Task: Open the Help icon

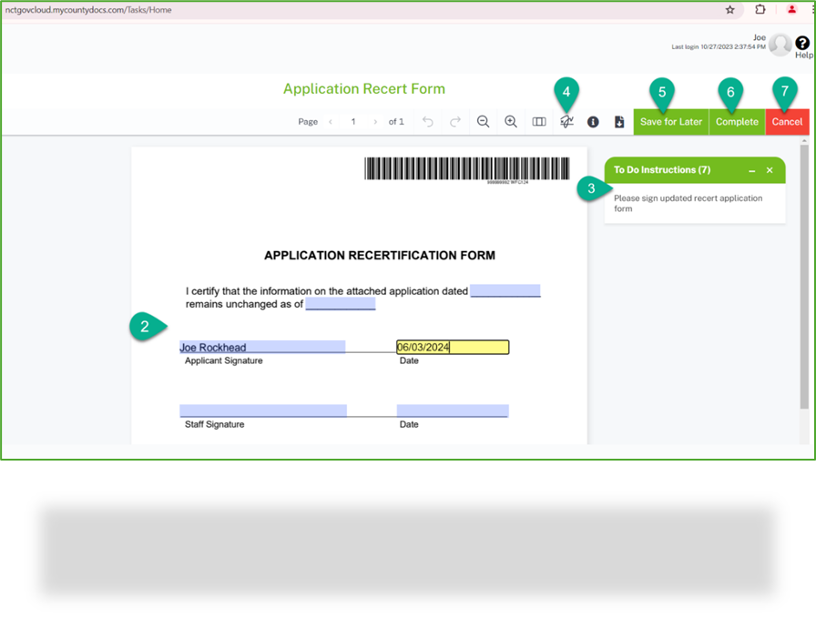Action: (x=801, y=44)
